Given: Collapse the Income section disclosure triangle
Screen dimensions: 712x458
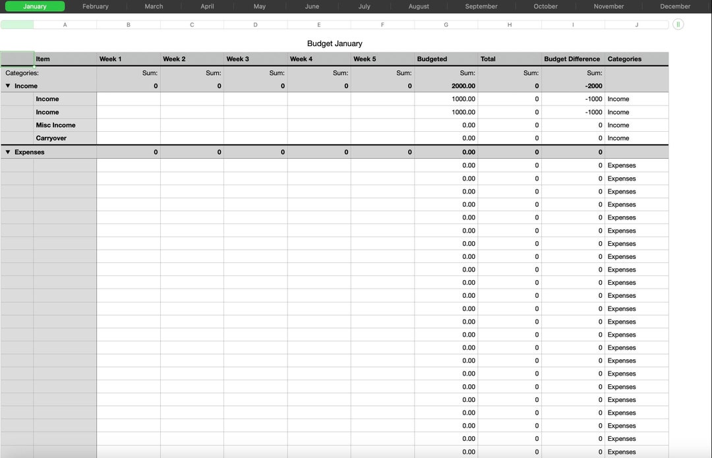Looking at the screenshot, I should pos(7,86).
